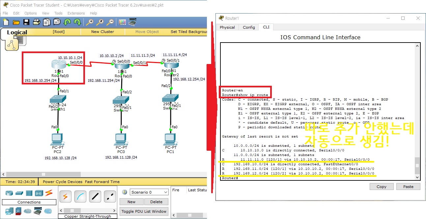Image resolution: width=426 pixels, height=219 pixels.
Task: Click the green Undo arrow icon
Action: tap(67, 22)
